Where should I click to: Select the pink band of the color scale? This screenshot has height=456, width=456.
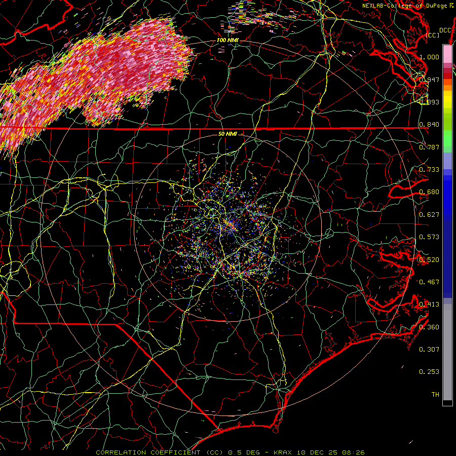447,54
